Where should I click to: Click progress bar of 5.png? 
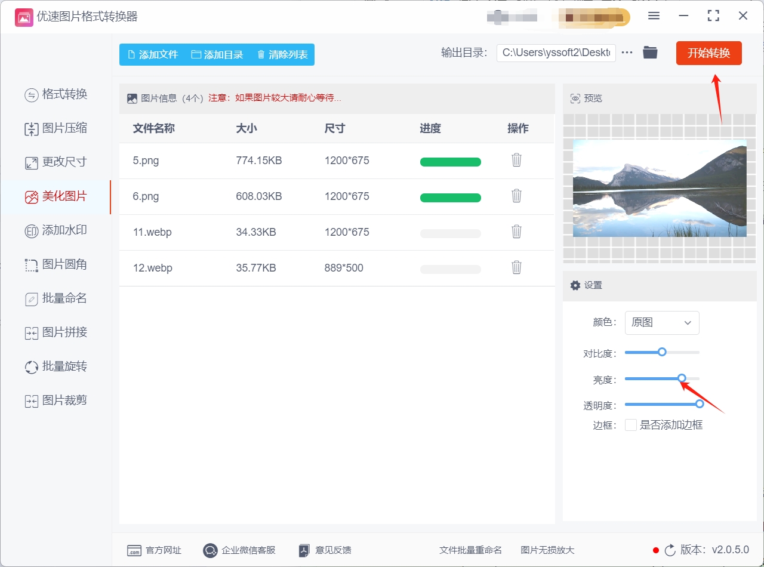point(451,162)
